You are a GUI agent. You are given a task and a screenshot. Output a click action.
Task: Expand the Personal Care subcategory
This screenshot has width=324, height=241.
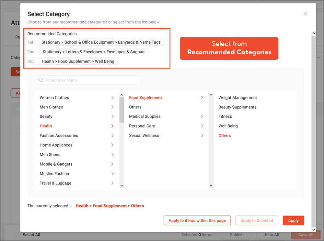pos(202,126)
